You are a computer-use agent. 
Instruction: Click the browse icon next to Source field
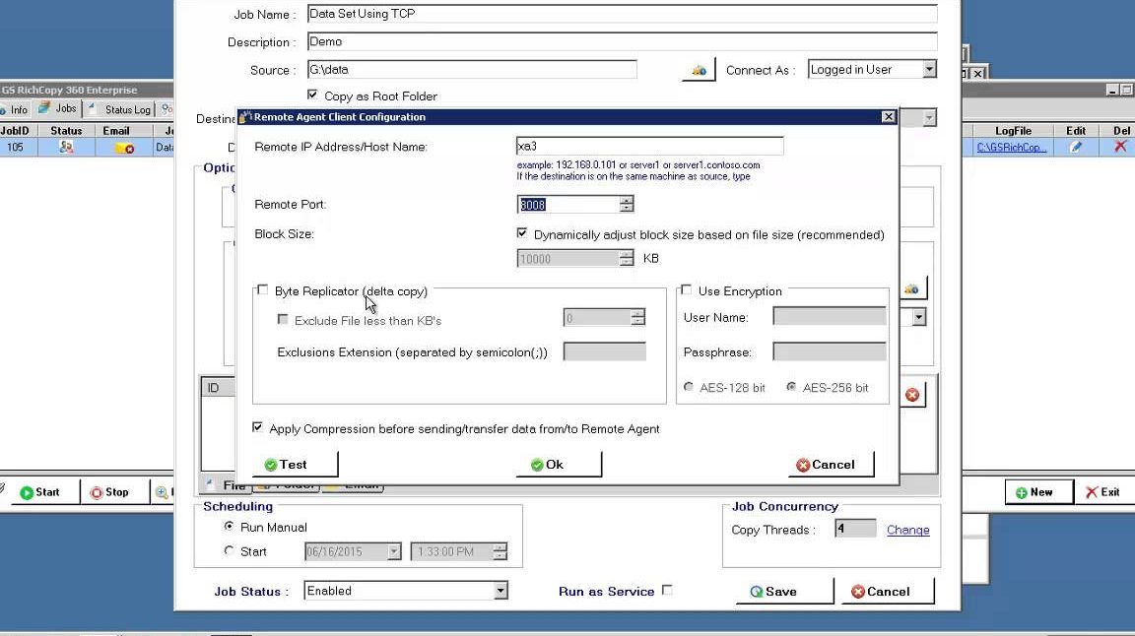click(699, 71)
